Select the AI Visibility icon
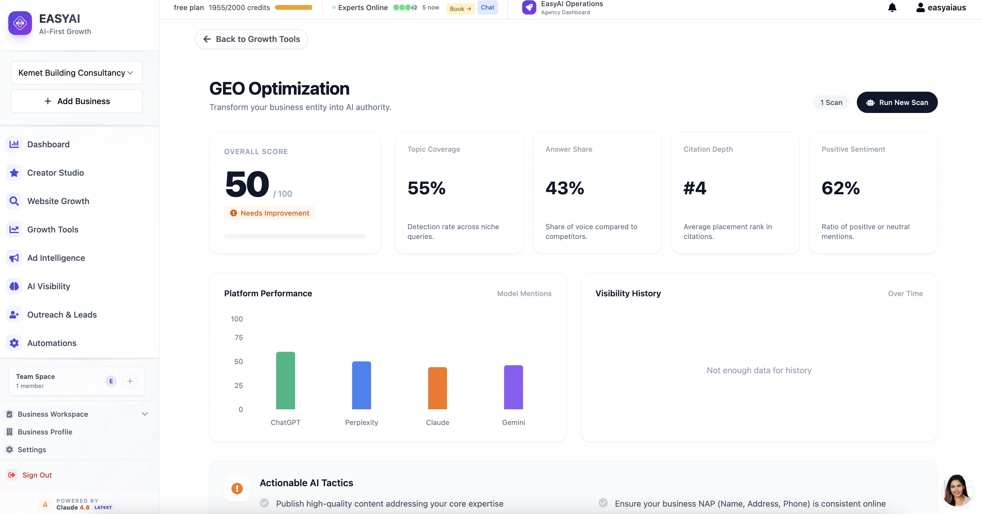981x514 pixels. [x=14, y=286]
